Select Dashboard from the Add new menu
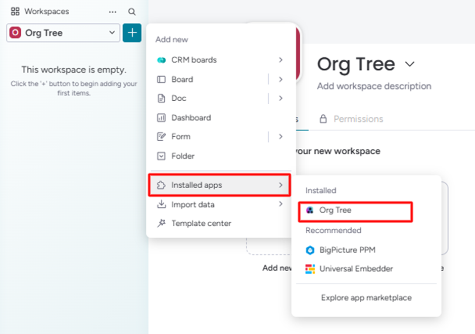475x334 pixels. click(x=220, y=118)
